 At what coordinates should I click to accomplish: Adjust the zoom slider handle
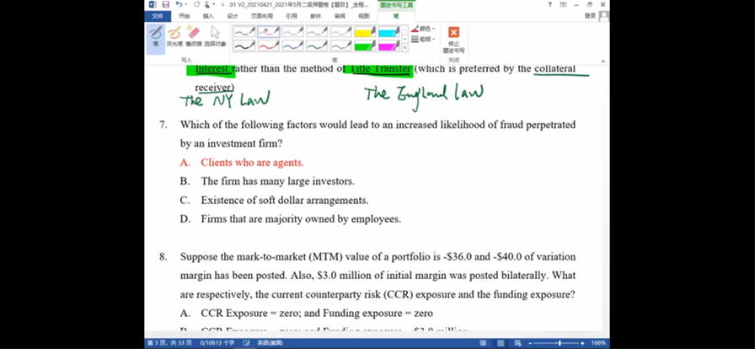560,343
